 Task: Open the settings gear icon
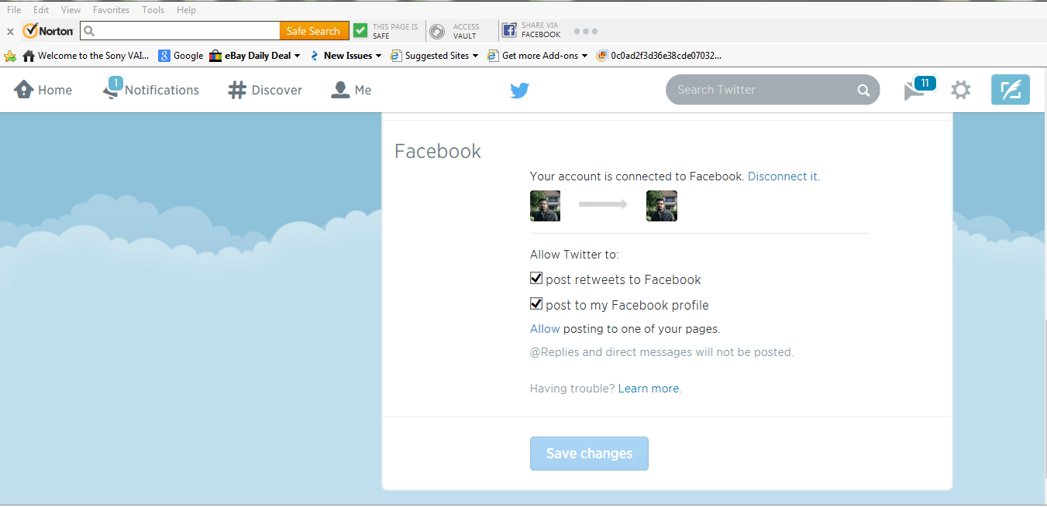pyautogui.click(x=961, y=90)
